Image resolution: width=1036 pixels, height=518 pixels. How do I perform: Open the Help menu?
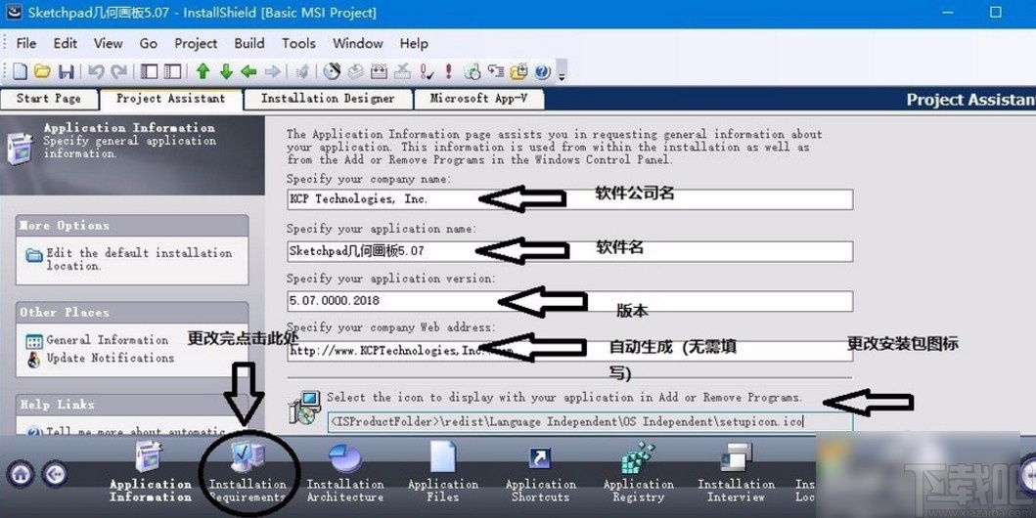point(414,44)
